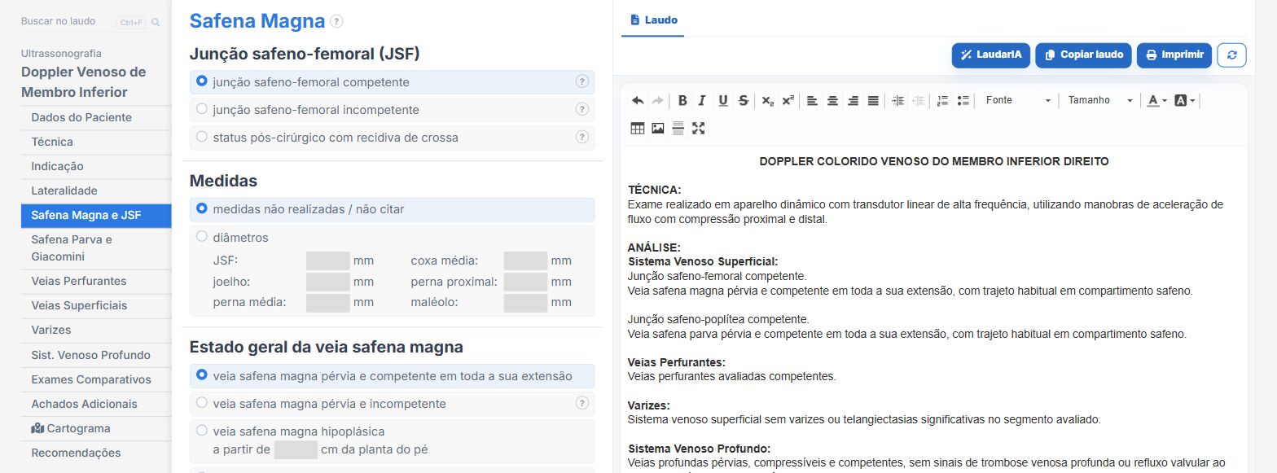Insert a table using the table icon
This screenshot has height=473, width=1277.
(638, 128)
